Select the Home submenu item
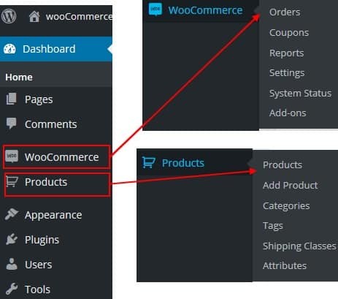 click(x=19, y=77)
